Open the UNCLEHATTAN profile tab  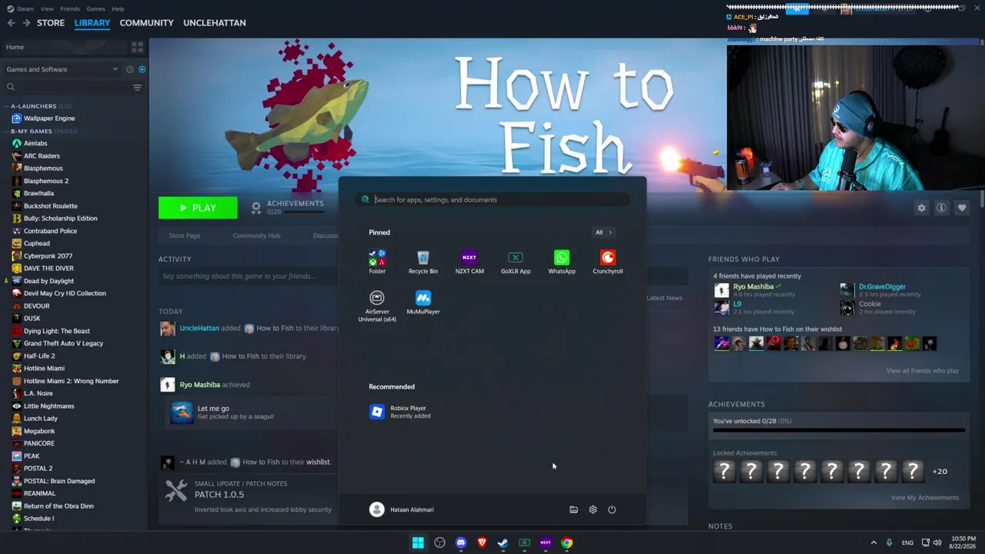pos(215,23)
